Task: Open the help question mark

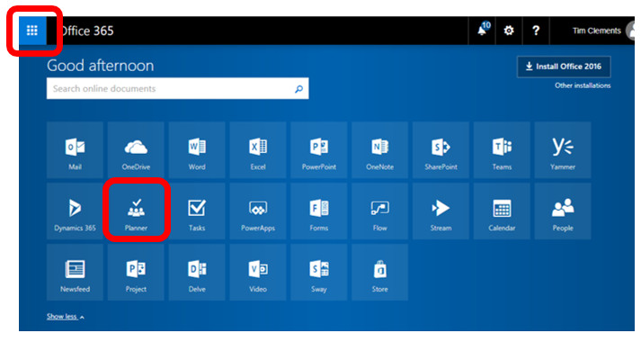Action: [536, 31]
